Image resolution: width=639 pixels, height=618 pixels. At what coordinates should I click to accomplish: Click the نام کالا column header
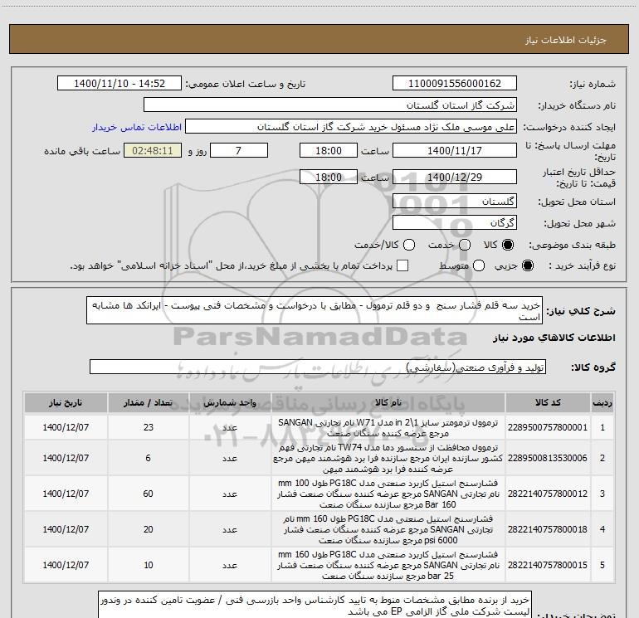tap(388, 402)
